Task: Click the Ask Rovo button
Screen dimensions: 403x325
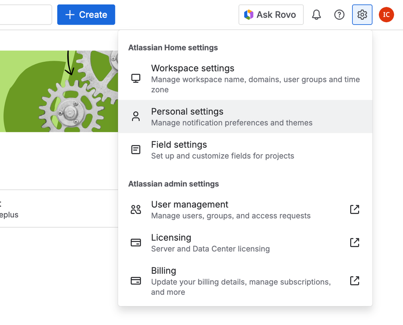Action: (271, 15)
